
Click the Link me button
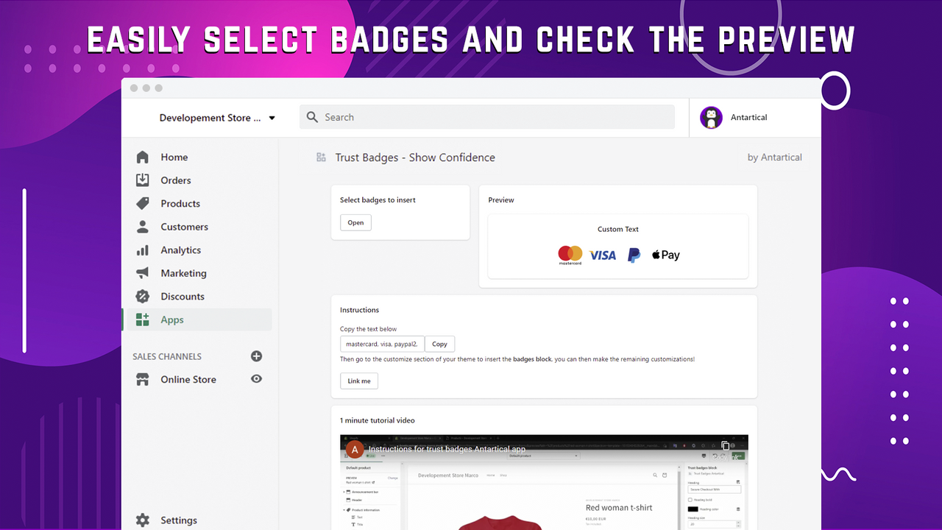pyautogui.click(x=358, y=381)
